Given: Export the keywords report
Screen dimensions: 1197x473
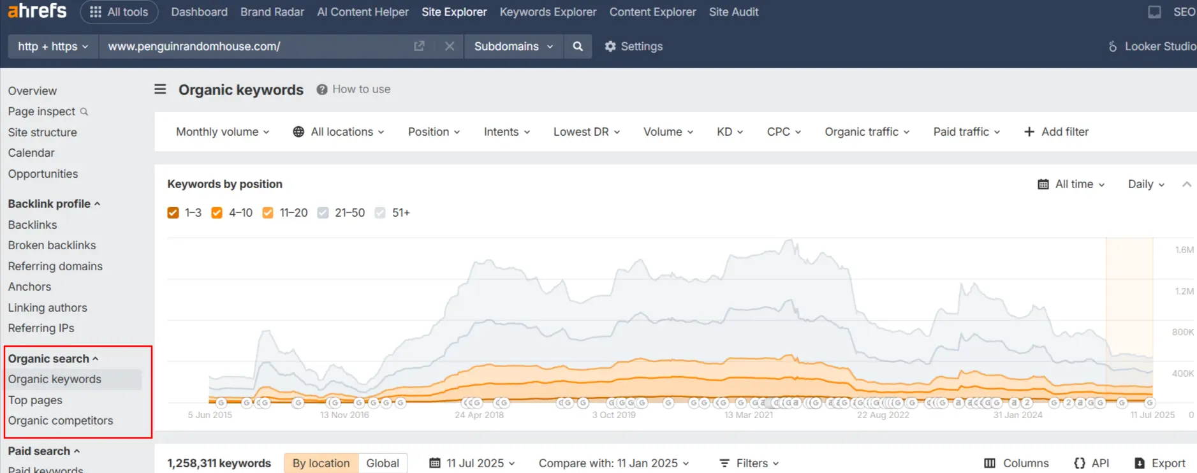Looking at the screenshot, I should click(x=1160, y=463).
